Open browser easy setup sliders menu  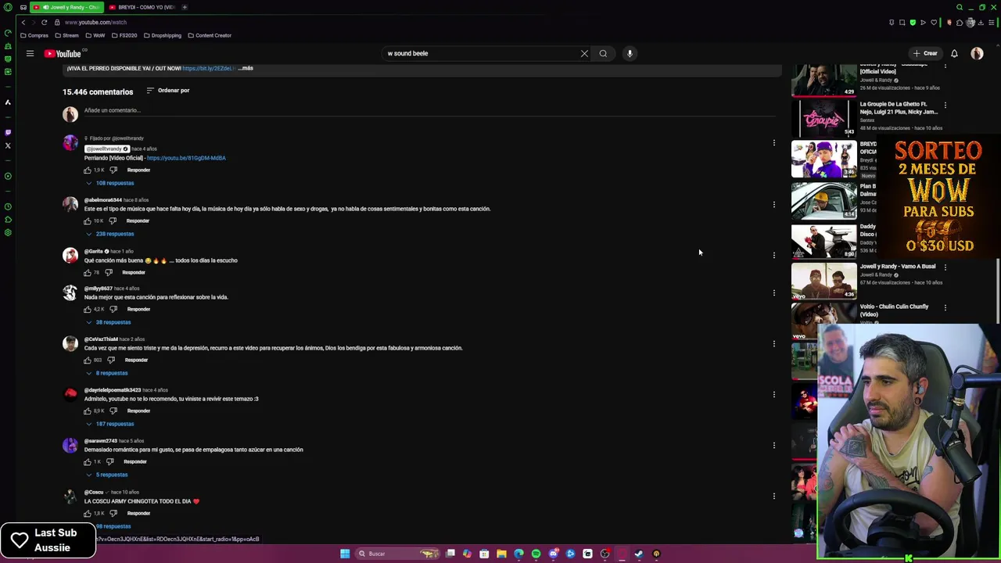(991, 22)
